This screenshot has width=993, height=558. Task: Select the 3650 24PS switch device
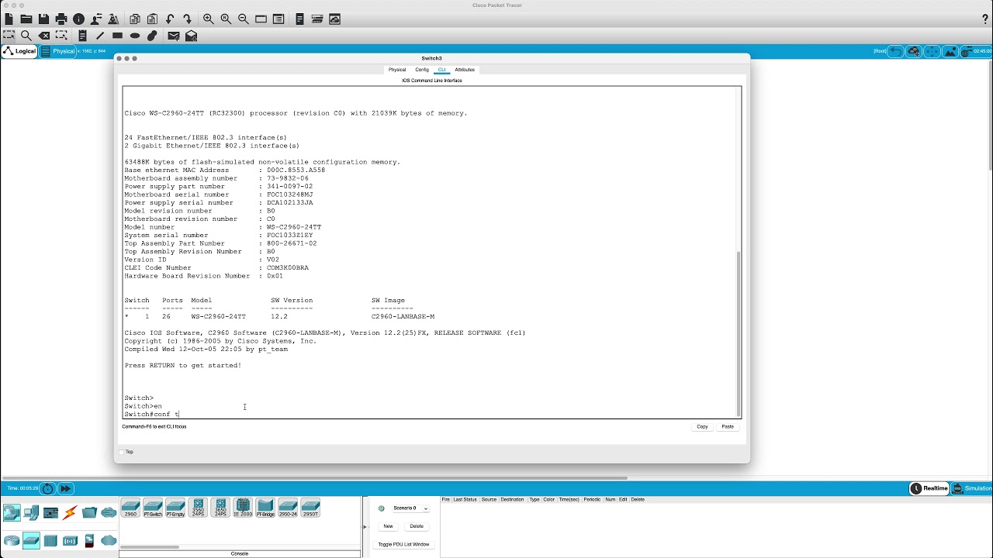coord(220,508)
